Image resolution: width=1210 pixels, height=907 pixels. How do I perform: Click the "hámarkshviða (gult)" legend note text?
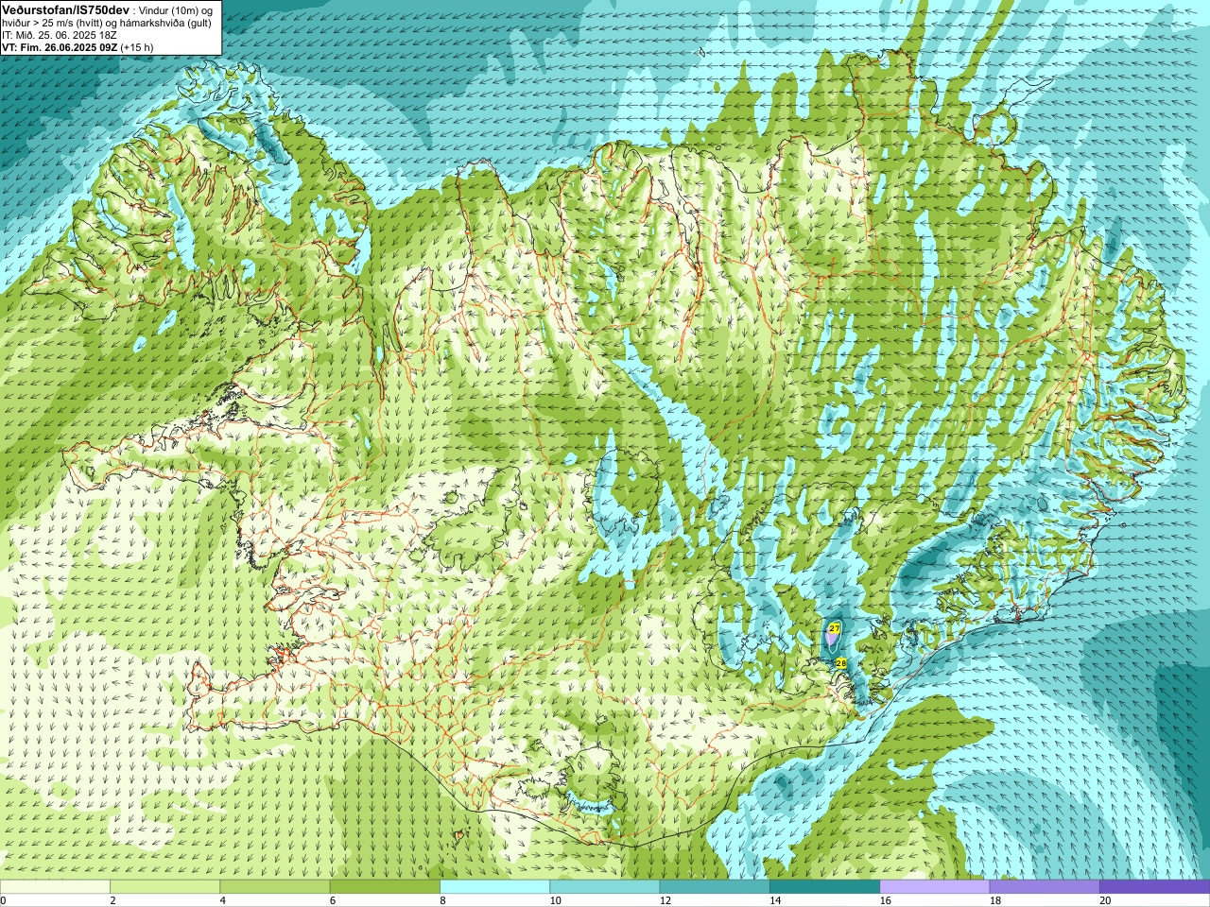(x=164, y=23)
